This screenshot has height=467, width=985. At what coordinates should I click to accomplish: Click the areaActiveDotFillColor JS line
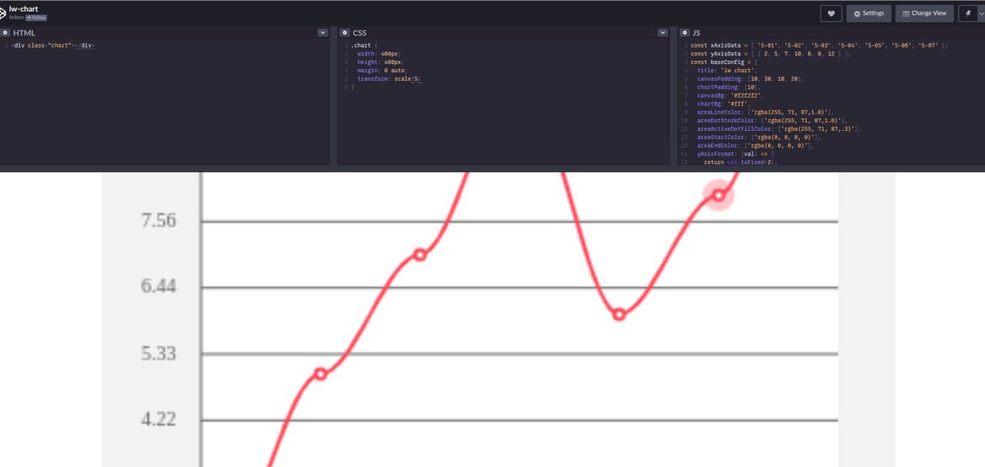(x=779, y=128)
